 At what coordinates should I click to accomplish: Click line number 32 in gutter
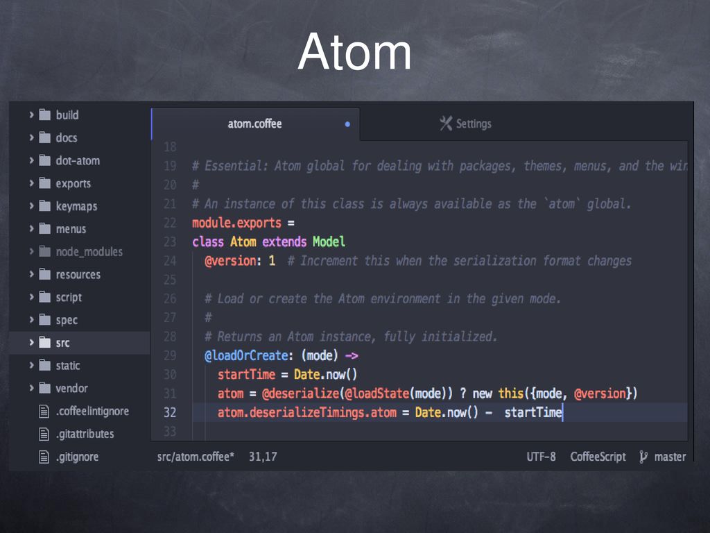170,412
